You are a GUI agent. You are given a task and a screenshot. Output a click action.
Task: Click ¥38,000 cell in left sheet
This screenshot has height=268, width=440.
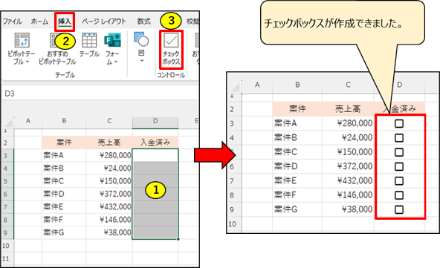point(109,232)
